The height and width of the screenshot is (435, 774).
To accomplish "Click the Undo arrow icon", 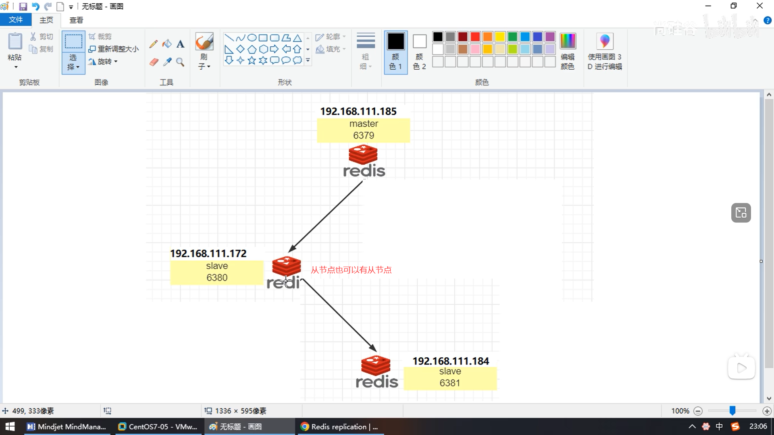I will coord(35,6).
